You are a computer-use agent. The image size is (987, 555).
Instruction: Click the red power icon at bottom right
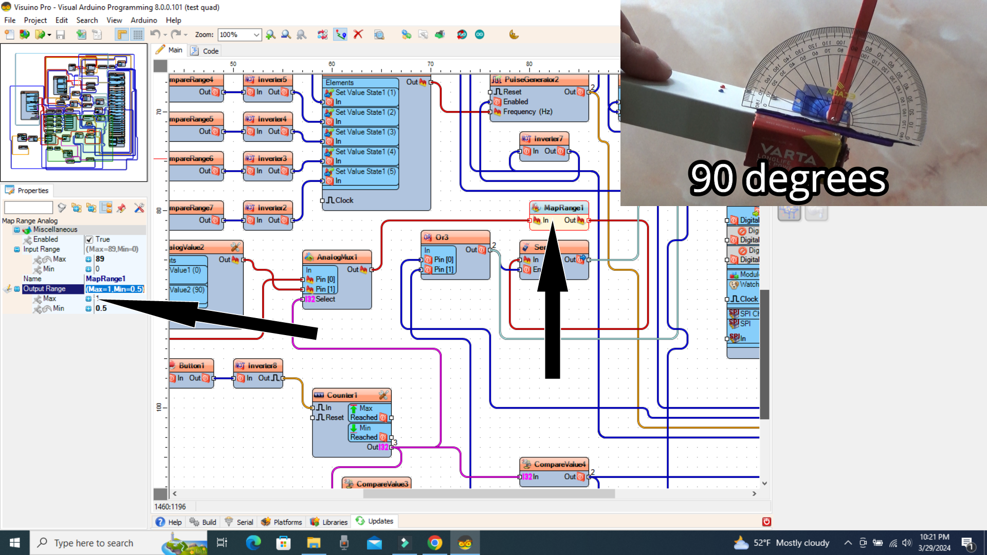766,522
